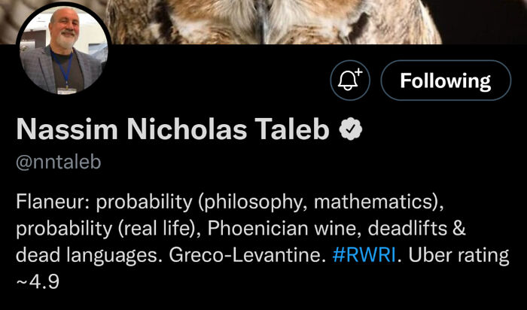The height and width of the screenshot is (310, 527).
Task: Click the verified checkmark badge
Action: pyautogui.click(x=347, y=130)
